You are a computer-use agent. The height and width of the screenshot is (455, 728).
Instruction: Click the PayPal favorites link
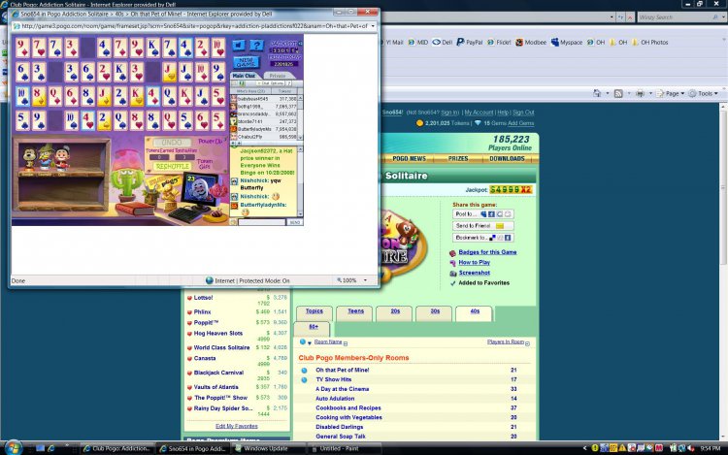[x=470, y=43]
